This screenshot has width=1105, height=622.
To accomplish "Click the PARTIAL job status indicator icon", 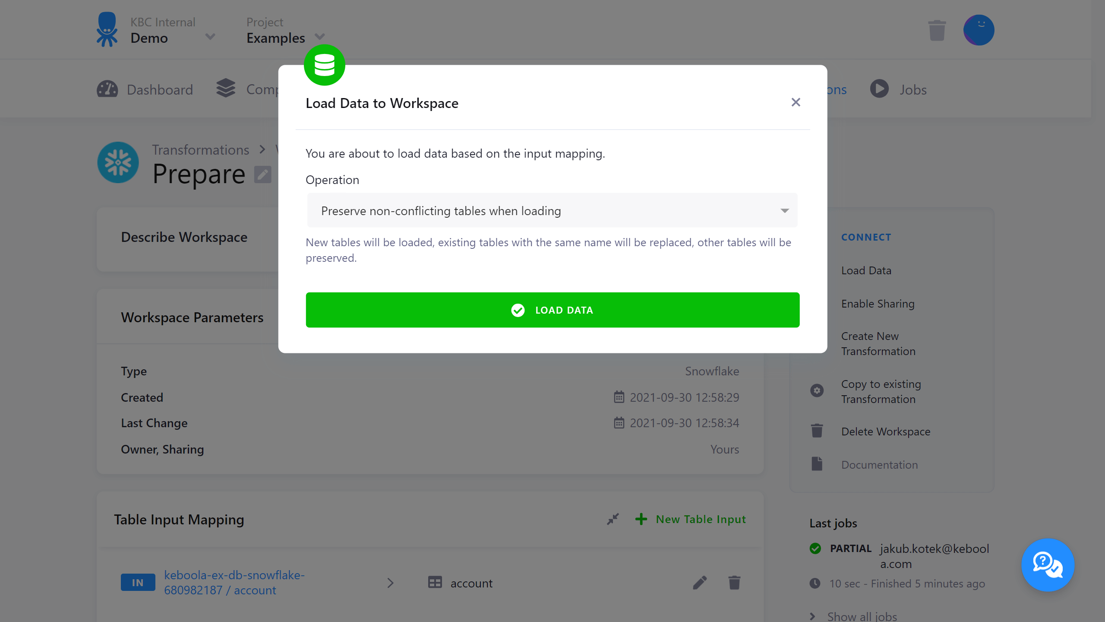I will (815, 548).
